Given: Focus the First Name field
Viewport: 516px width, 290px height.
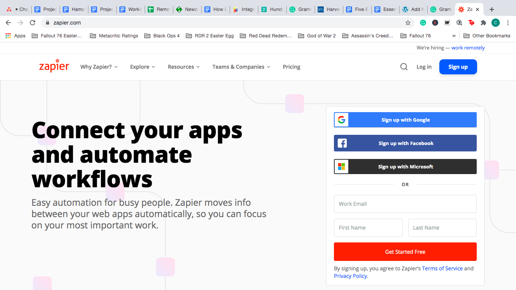Looking at the screenshot, I should (368, 228).
